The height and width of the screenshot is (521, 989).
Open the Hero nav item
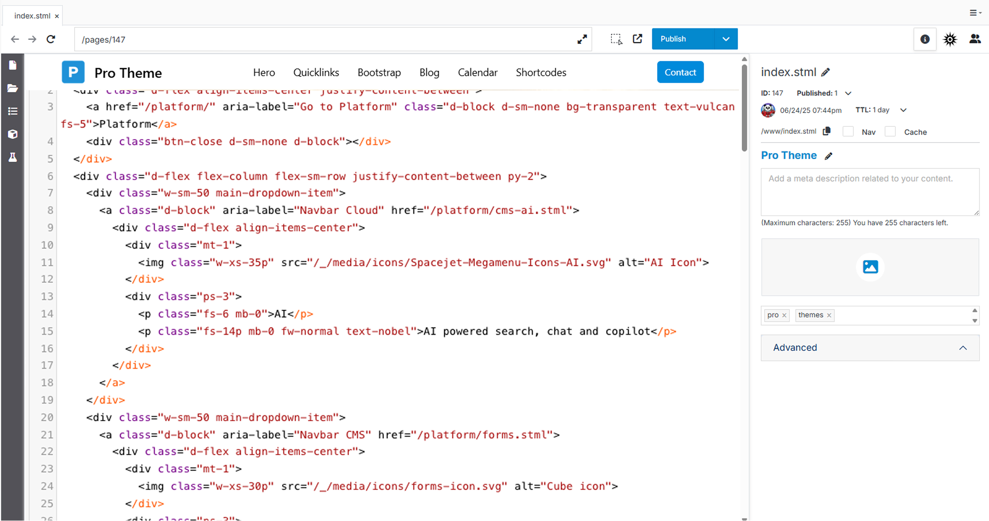[x=264, y=72]
